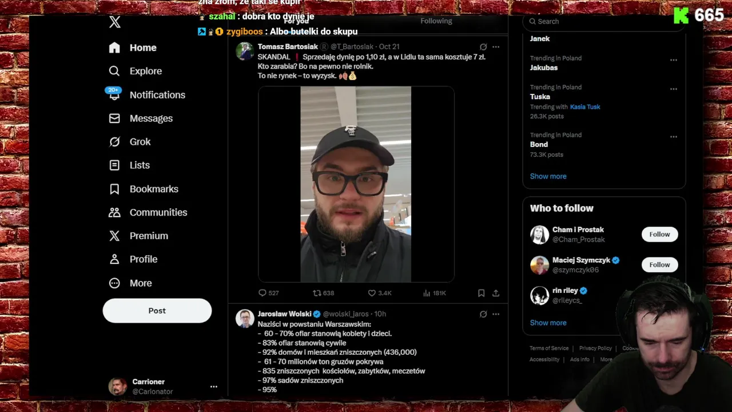Click the Search input field
This screenshot has height=412, width=732.
click(603, 22)
